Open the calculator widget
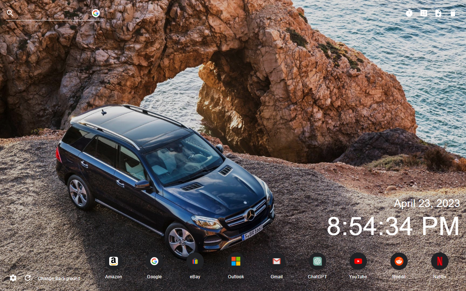Screen dimensions: 466x291 tap(424, 13)
